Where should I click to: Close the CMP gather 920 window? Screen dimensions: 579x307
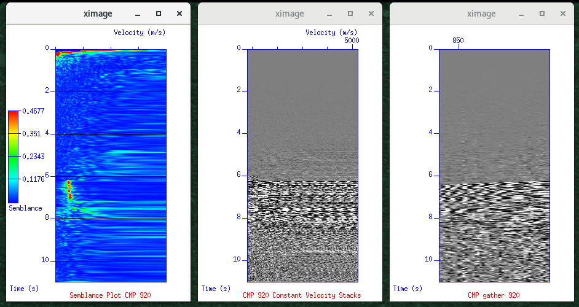(x=562, y=14)
